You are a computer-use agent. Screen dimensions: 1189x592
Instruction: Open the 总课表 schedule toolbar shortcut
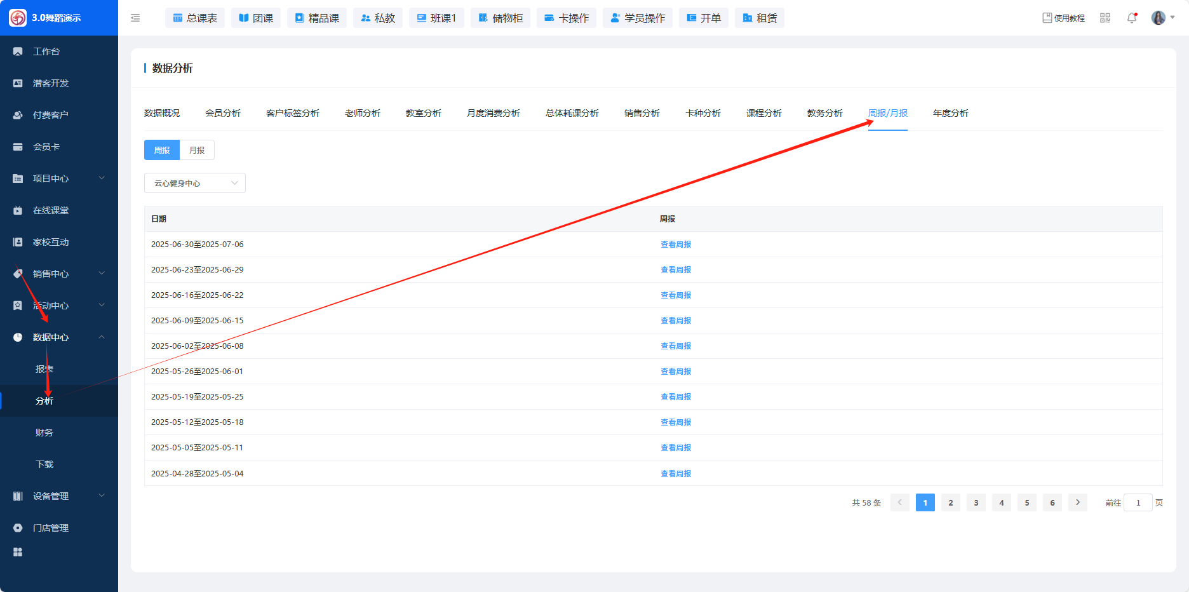tap(195, 18)
